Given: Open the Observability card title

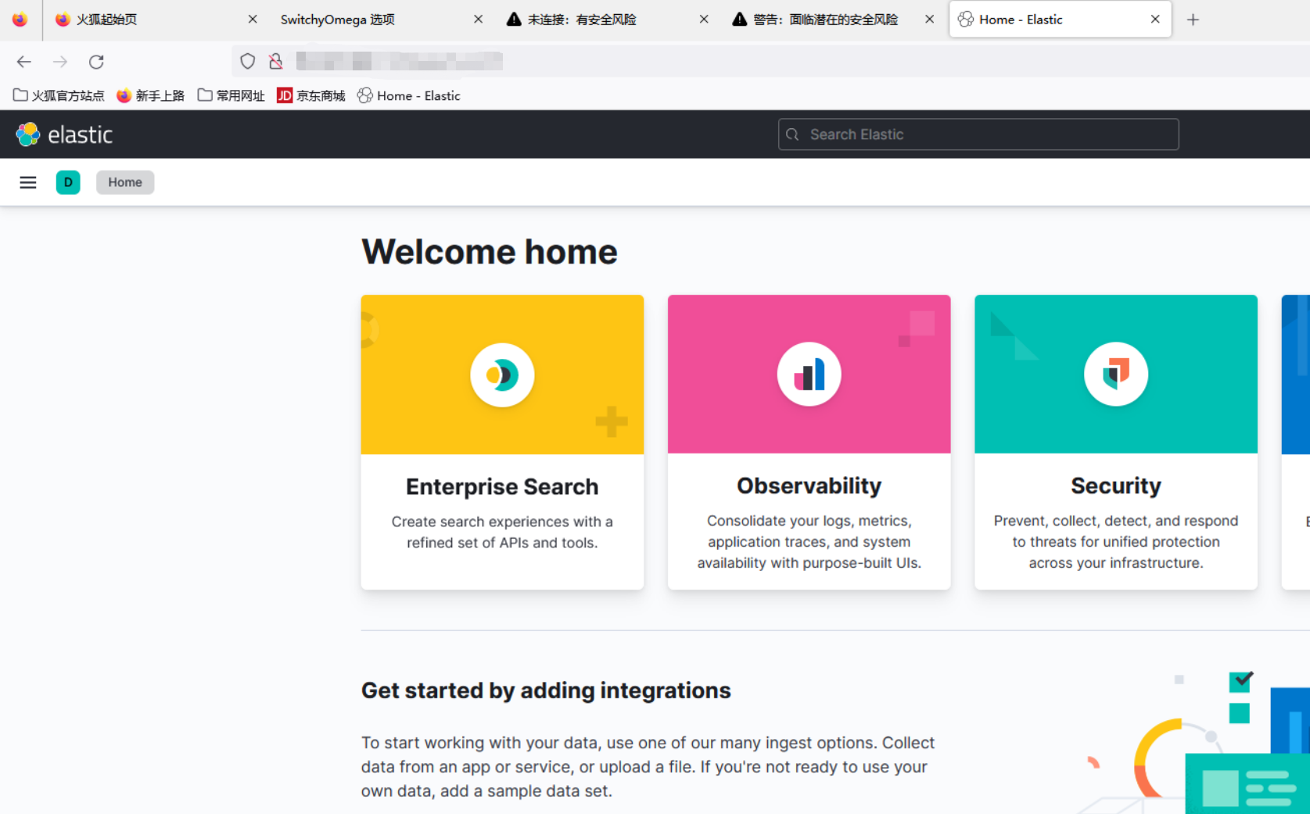Looking at the screenshot, I should tap(809, 486).
